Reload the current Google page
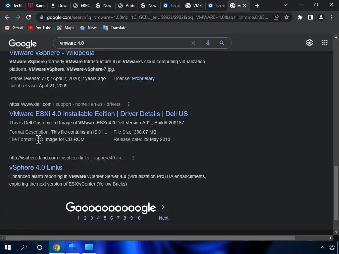Image resolution: width=339 pixels, height=254 pixels. point(28,17)
